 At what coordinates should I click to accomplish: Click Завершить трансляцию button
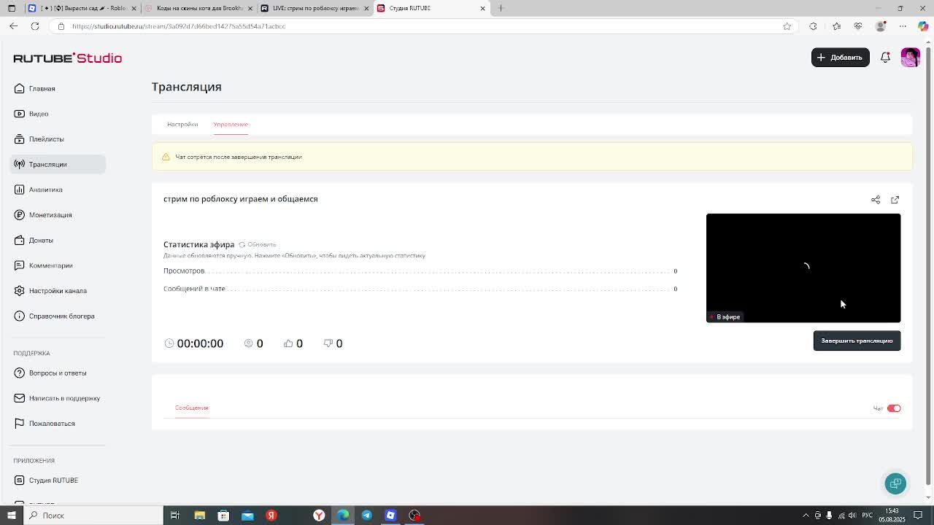click(857, 341)
